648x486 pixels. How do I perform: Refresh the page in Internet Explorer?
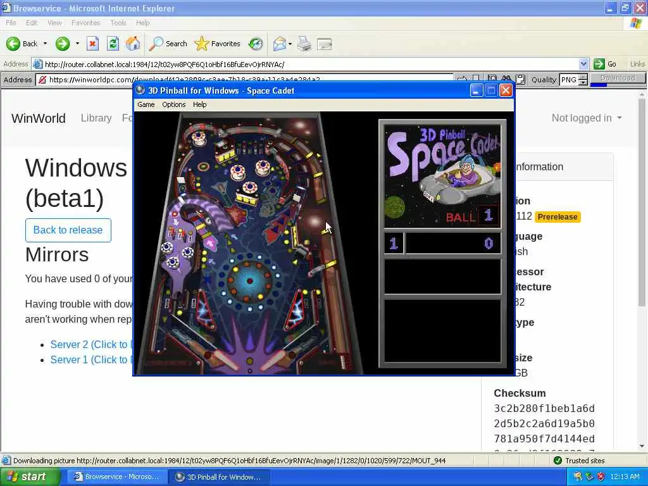pos(113,44)
